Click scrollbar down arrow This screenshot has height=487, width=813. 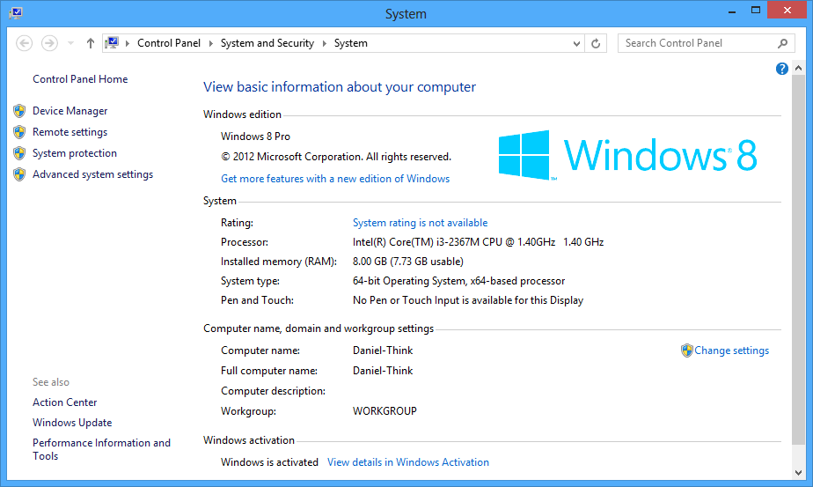(x=799, y=472)
